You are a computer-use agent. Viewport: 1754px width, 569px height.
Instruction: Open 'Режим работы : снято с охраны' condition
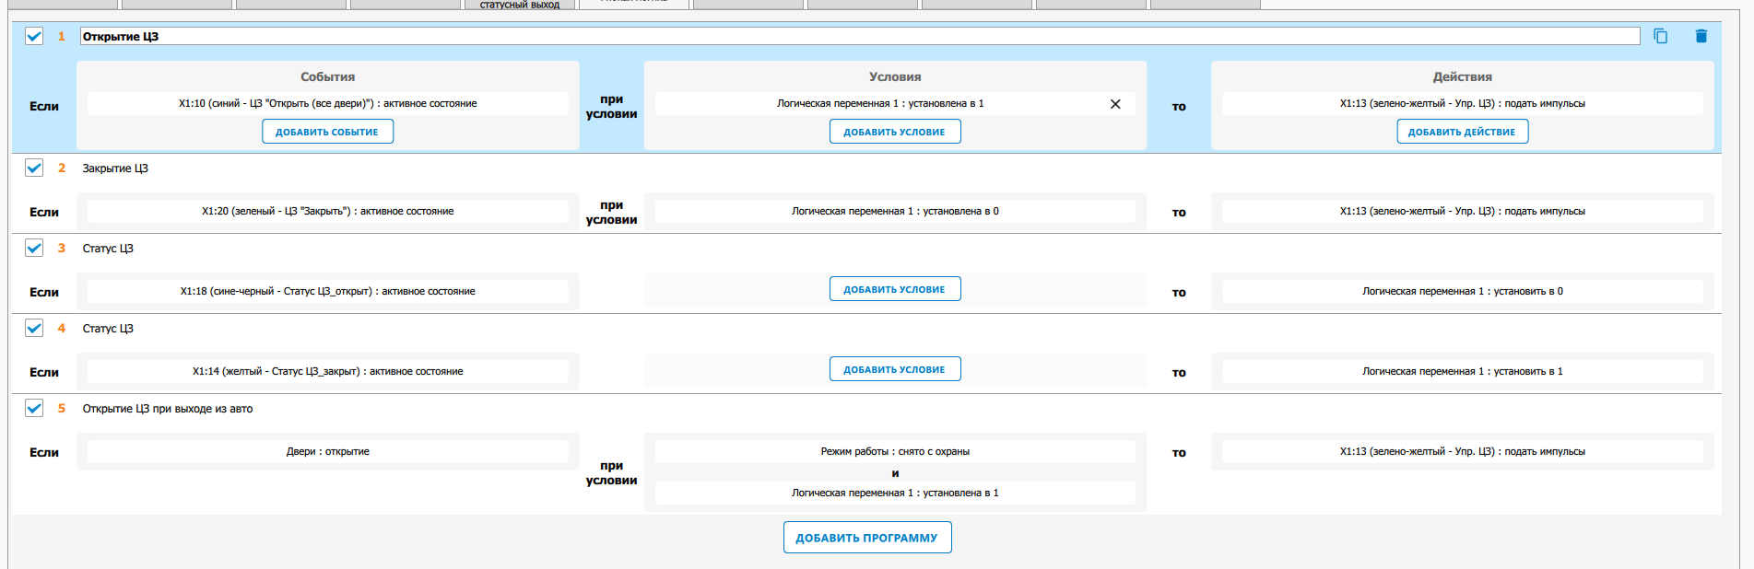coord(894,452)
